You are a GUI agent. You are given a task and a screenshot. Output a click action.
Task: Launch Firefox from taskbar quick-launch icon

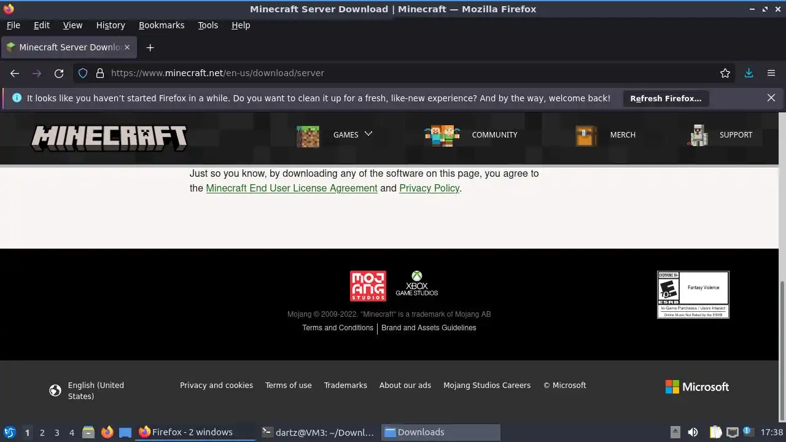tap(107, 432)
